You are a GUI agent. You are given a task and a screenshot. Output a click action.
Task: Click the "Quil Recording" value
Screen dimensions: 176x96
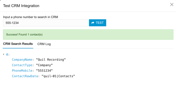[51, 60]
